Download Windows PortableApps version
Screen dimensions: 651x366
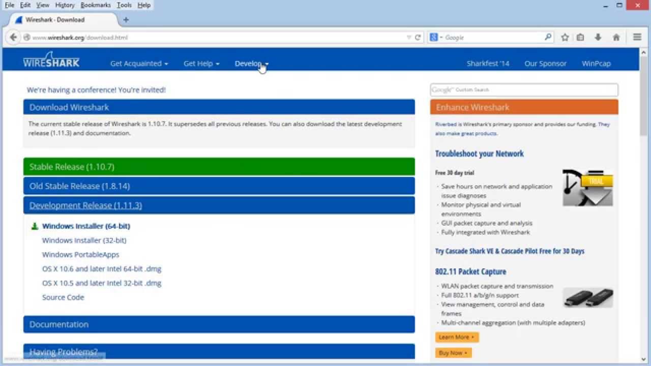[x=80, y=255]
